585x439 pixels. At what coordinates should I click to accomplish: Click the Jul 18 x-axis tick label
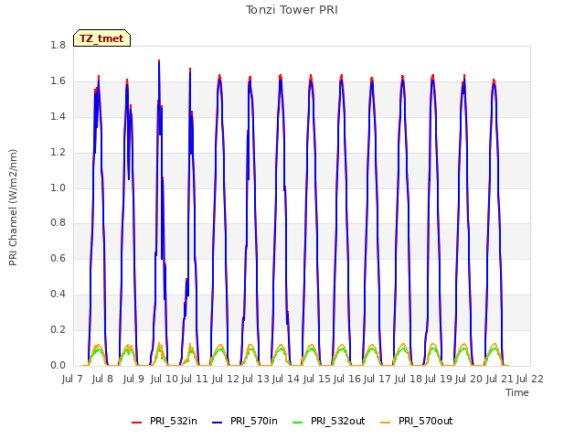(x=409, y=379)
